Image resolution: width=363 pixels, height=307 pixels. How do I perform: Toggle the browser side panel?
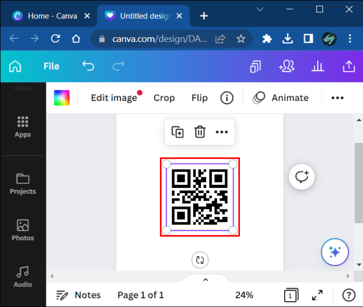[308, 39]
